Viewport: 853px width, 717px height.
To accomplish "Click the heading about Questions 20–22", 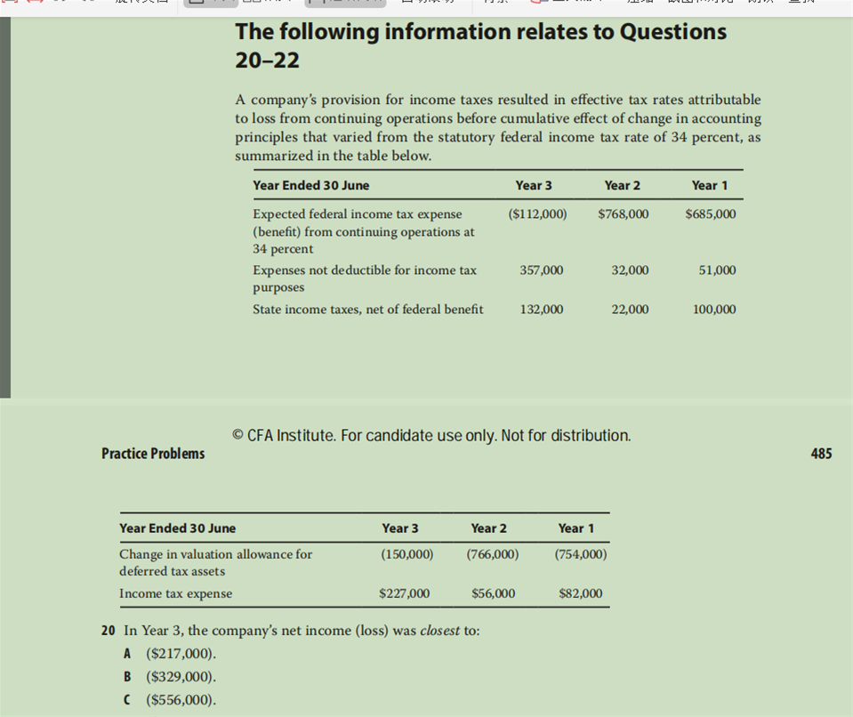I will coord(481,45).
